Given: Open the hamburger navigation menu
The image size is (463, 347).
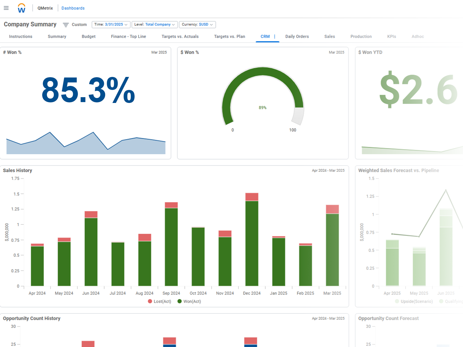Looking at the screenshot, I should click(6, 8).
